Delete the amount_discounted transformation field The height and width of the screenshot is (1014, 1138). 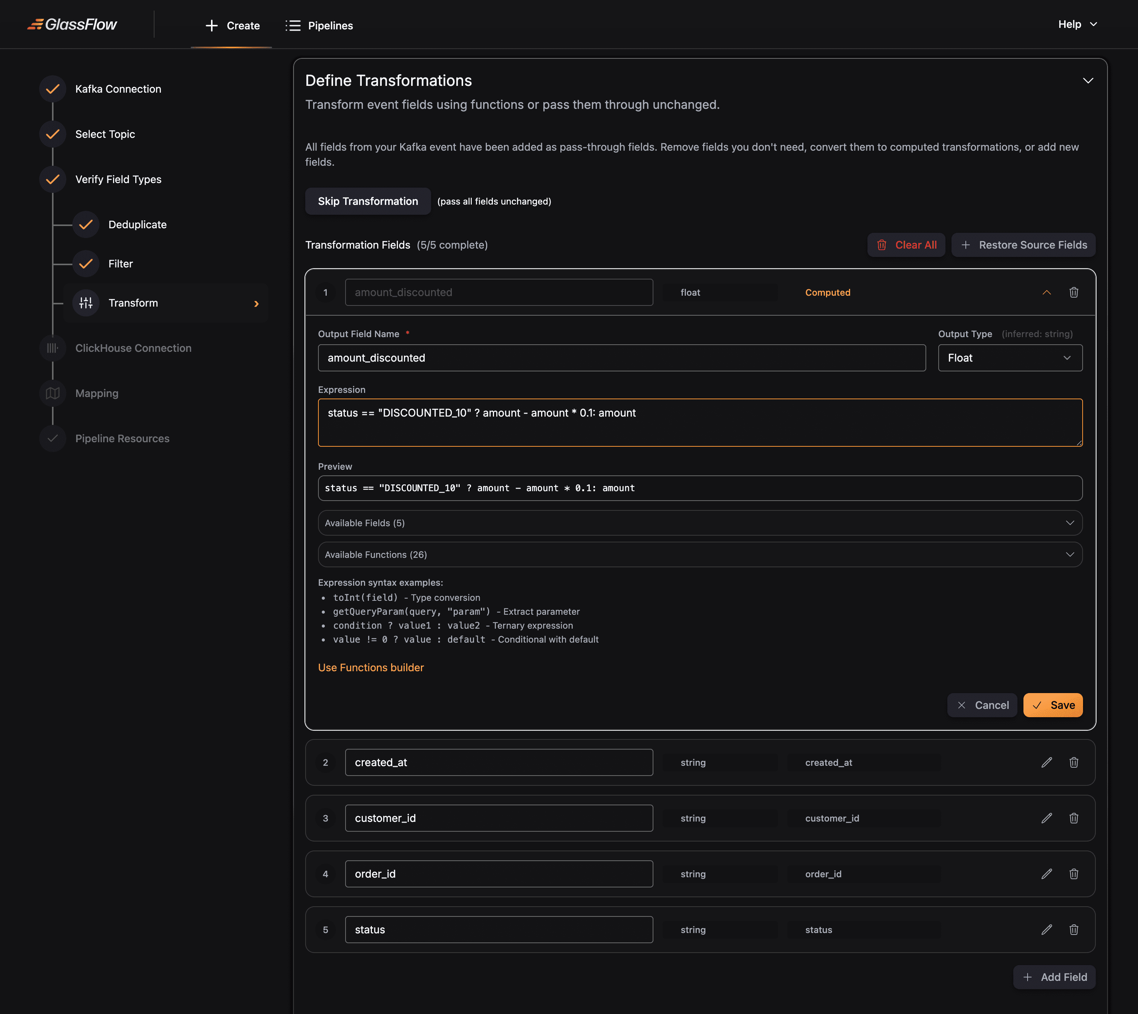(1074, 292)
